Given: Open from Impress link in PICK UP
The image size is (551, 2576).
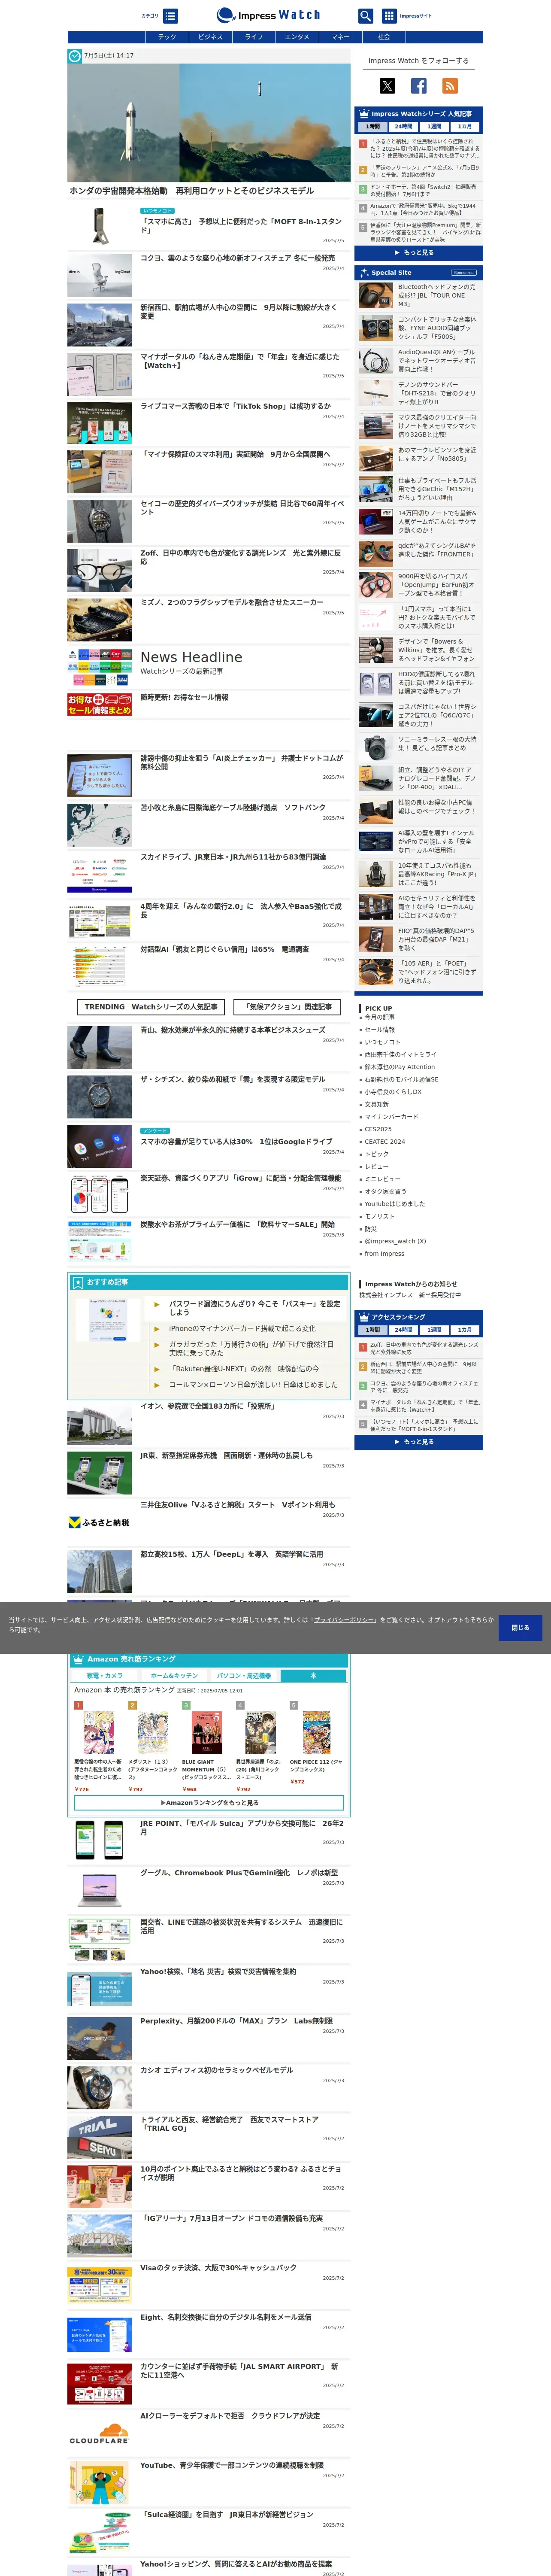Looking at the screenshot, I should point(384,1254).
